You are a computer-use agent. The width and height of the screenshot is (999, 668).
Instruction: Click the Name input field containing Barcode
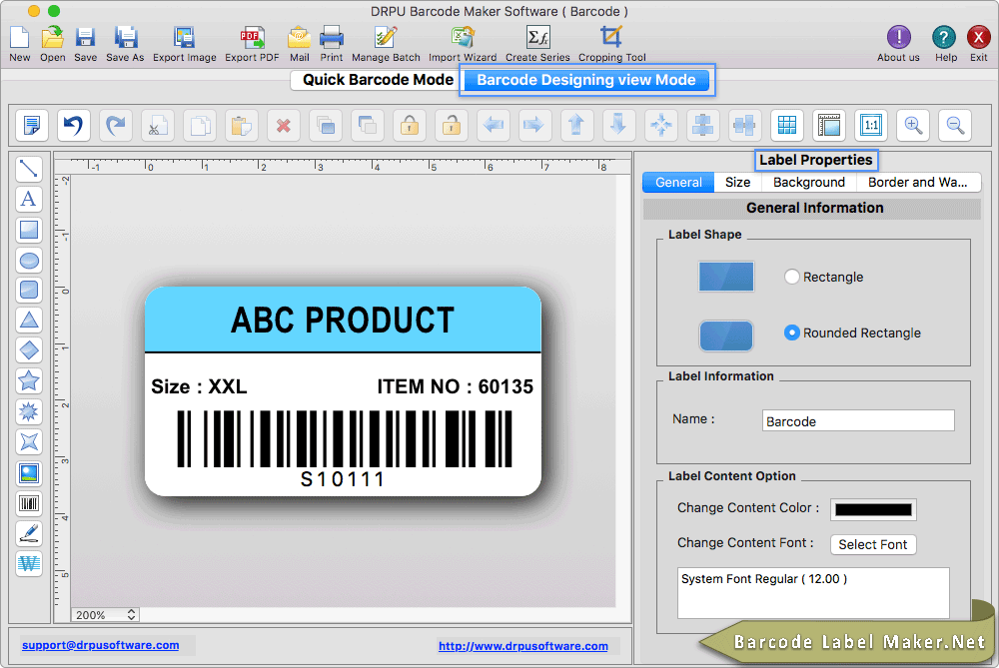pos(858,421)
